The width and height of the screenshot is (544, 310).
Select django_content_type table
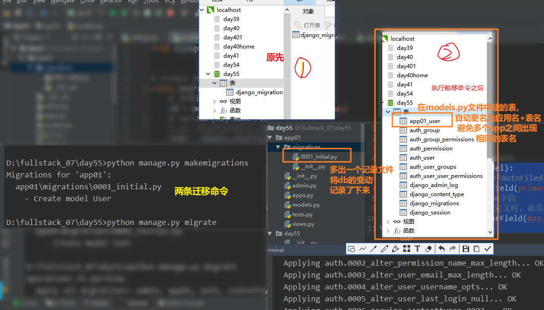pos(437,194)
